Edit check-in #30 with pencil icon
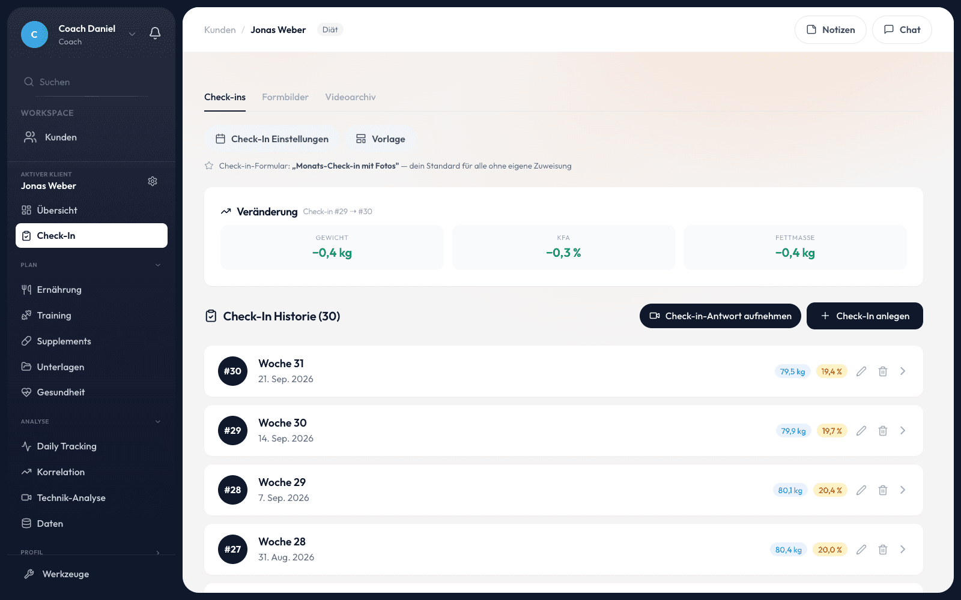The height and width of the screenshot is (600, 961). 861,371
